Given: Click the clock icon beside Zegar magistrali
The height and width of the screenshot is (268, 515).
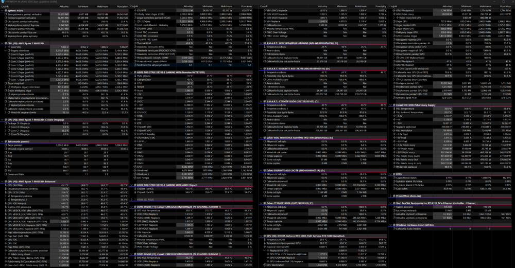Looking at the screenshot, I should coord(5,83).
